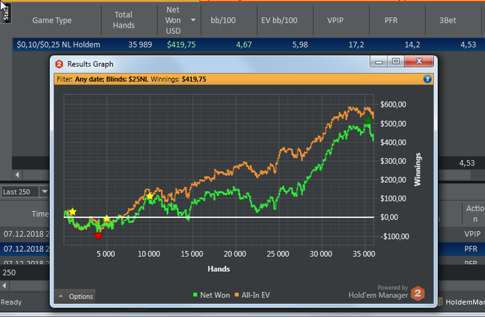Select the green peak triangle marker

[368, 120]
